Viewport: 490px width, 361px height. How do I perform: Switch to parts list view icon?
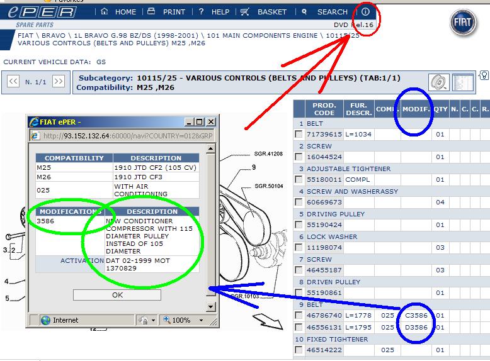pos(463,82)
